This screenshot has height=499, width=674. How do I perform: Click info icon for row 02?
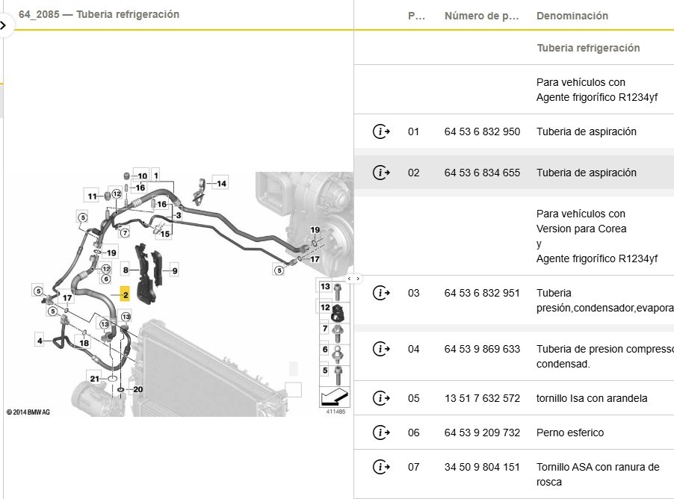click(381, 173)
